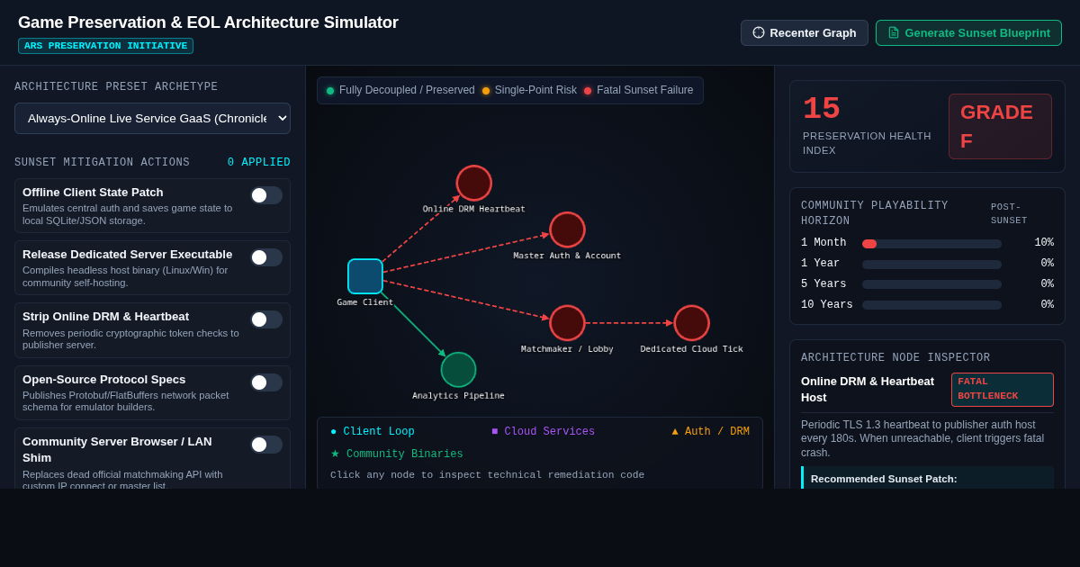Click the Client Loop legend entry
The image size is (1080, 567).
coord(373,432)
